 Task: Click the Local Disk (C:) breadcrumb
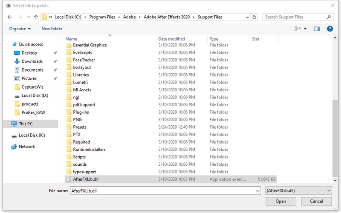[68, 17]
